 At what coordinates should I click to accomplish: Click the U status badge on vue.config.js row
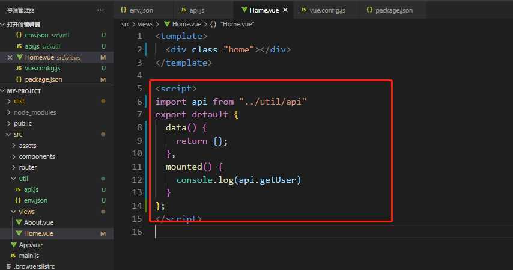click(103, 68)
